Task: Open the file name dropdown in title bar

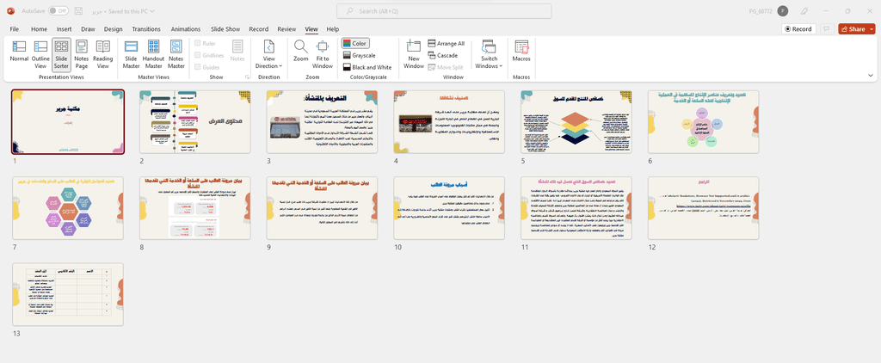Action: click(153, 11)
